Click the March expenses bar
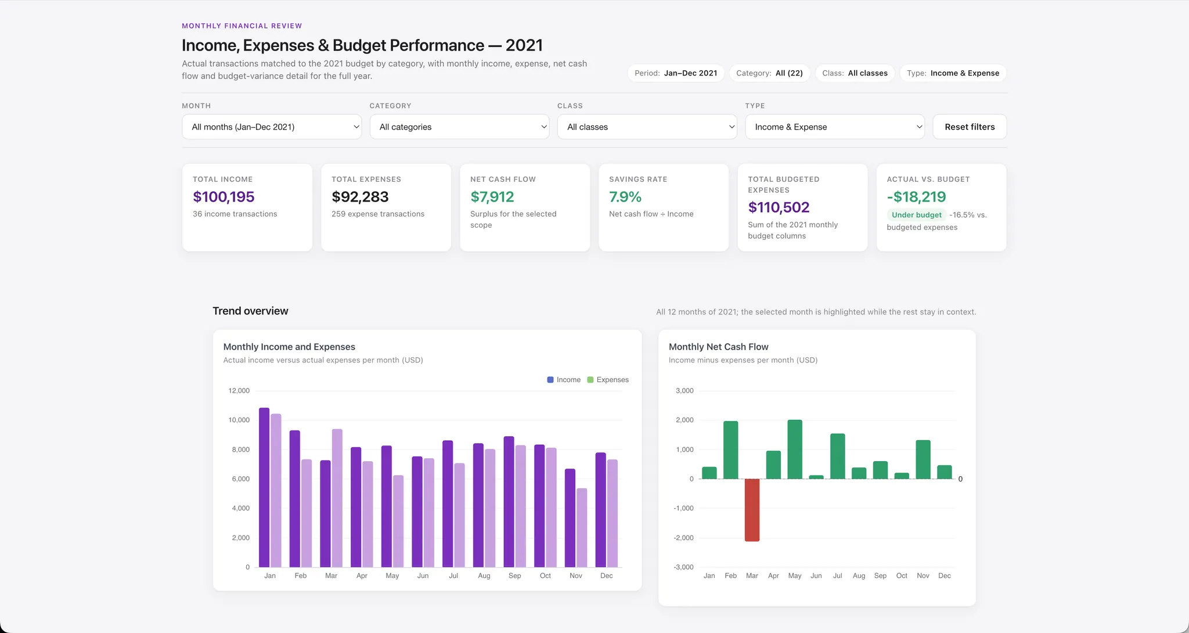1189x633 pixels. click(337, 498)
